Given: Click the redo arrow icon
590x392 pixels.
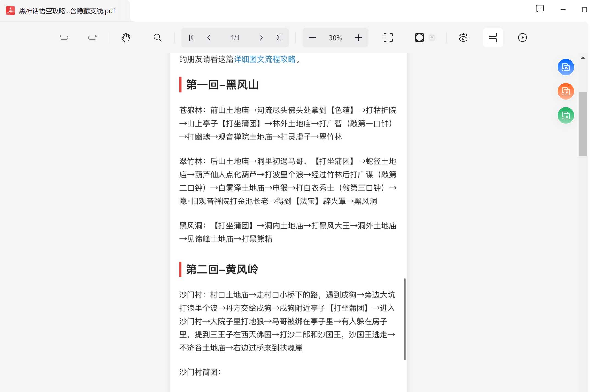Looking at the screenshot, I should pos(92,38).
